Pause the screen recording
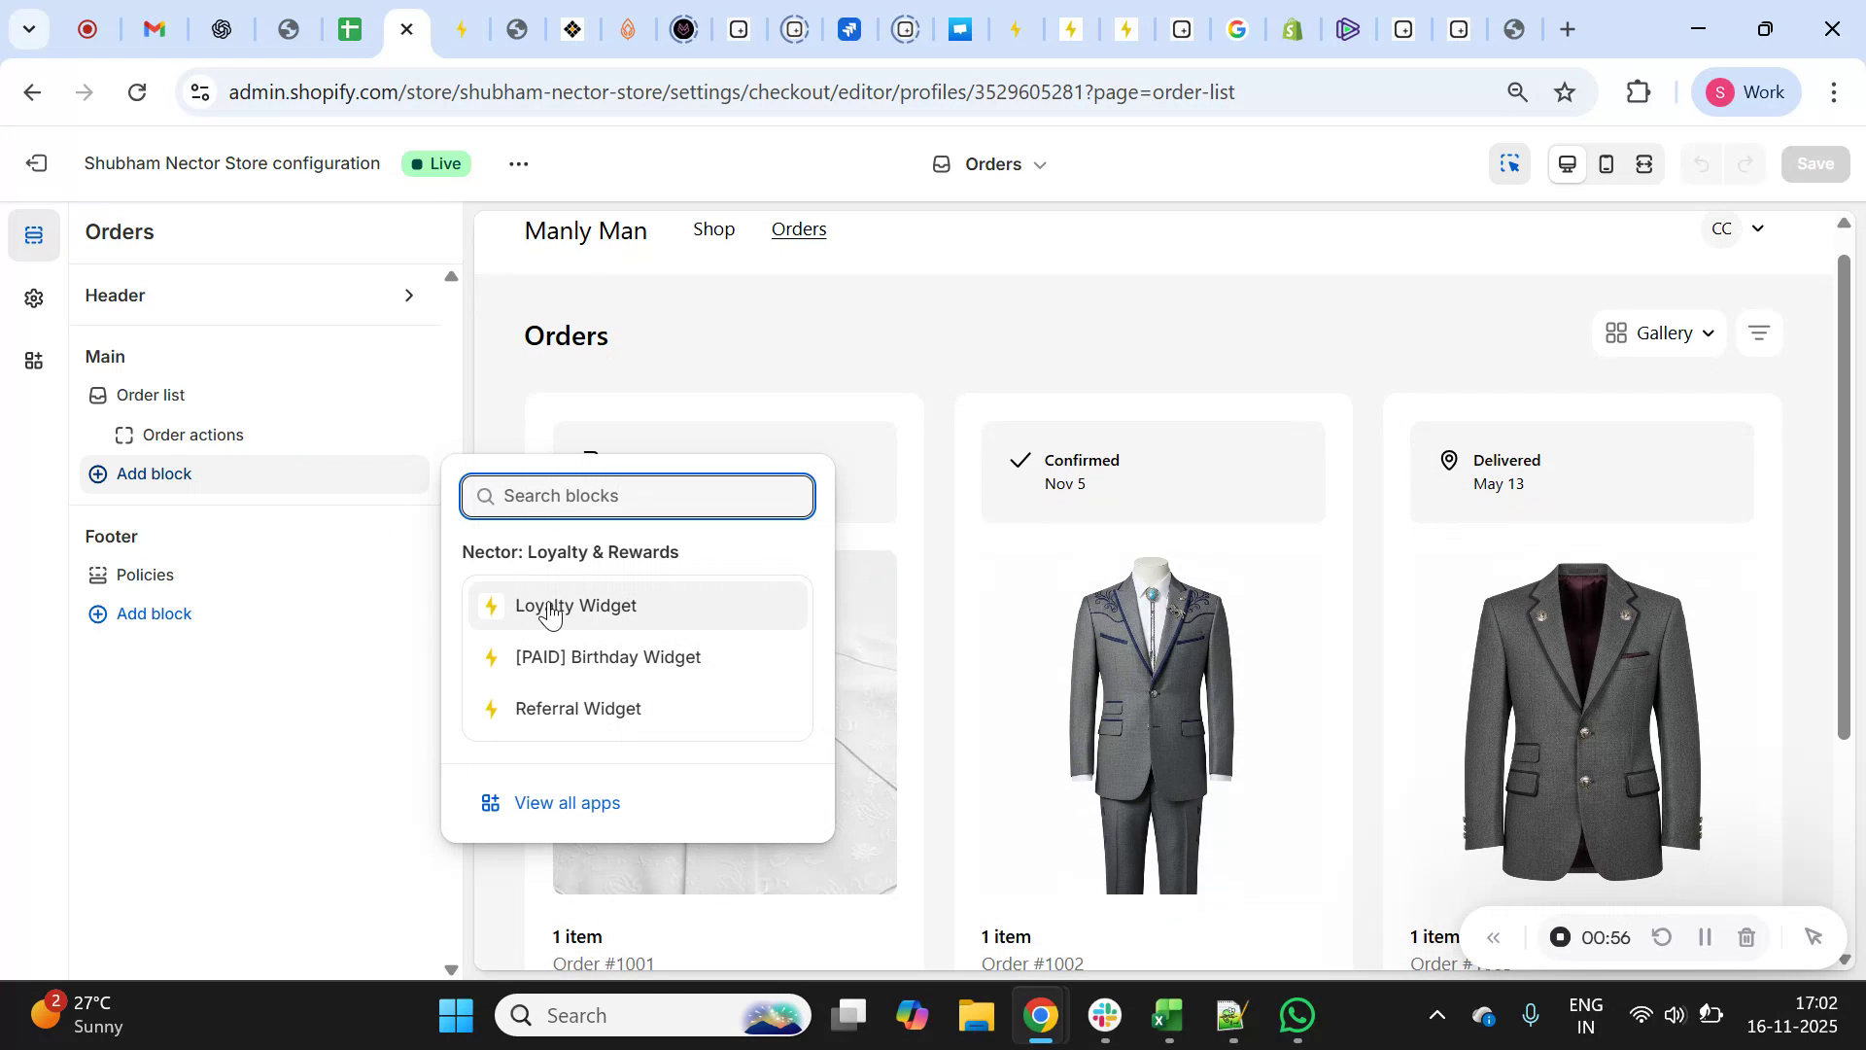This screenshot has width=1866, height=1050. tap(1705, 936)
